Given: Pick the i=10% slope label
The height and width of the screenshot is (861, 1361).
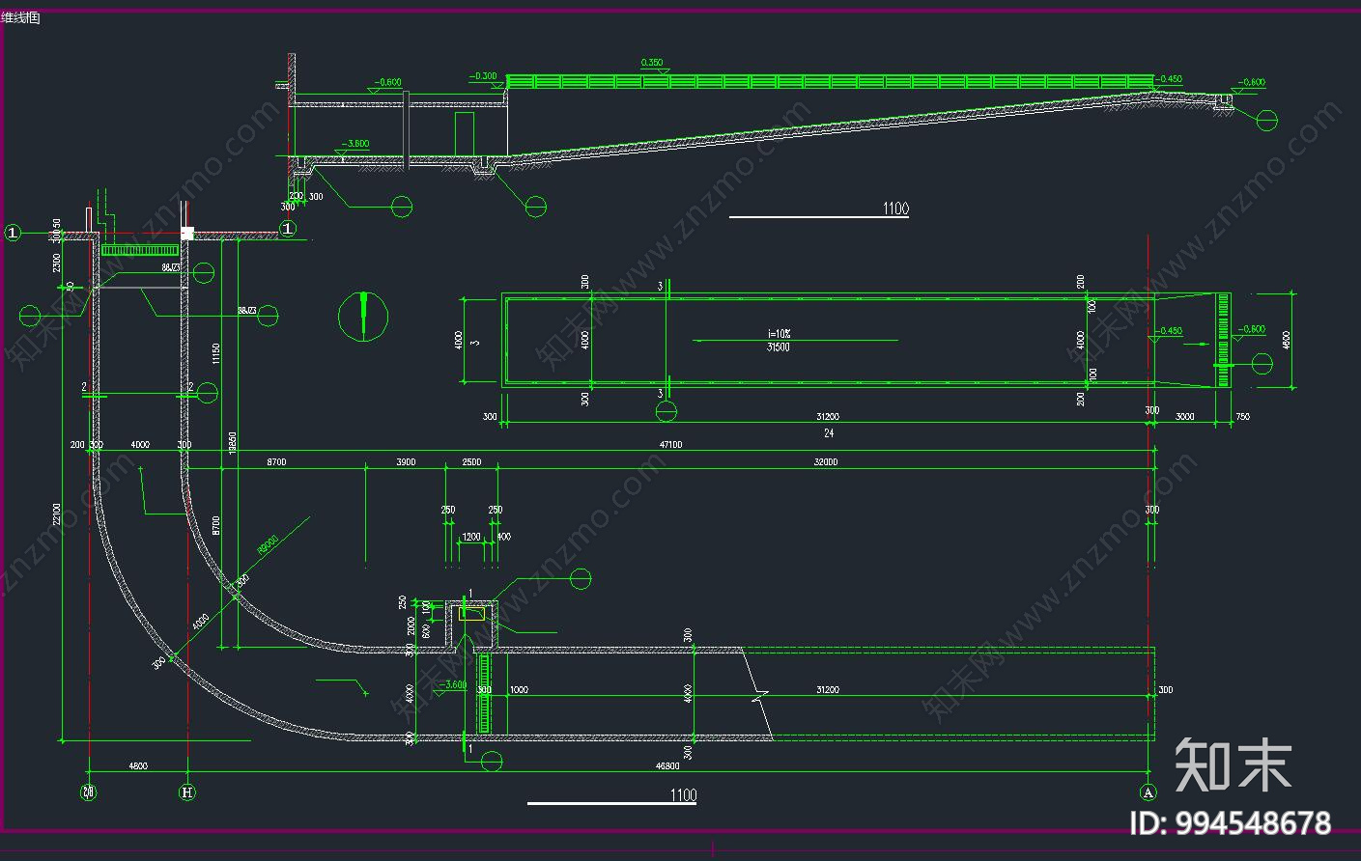Looking at the screenshot, I should tap(778, 334).
